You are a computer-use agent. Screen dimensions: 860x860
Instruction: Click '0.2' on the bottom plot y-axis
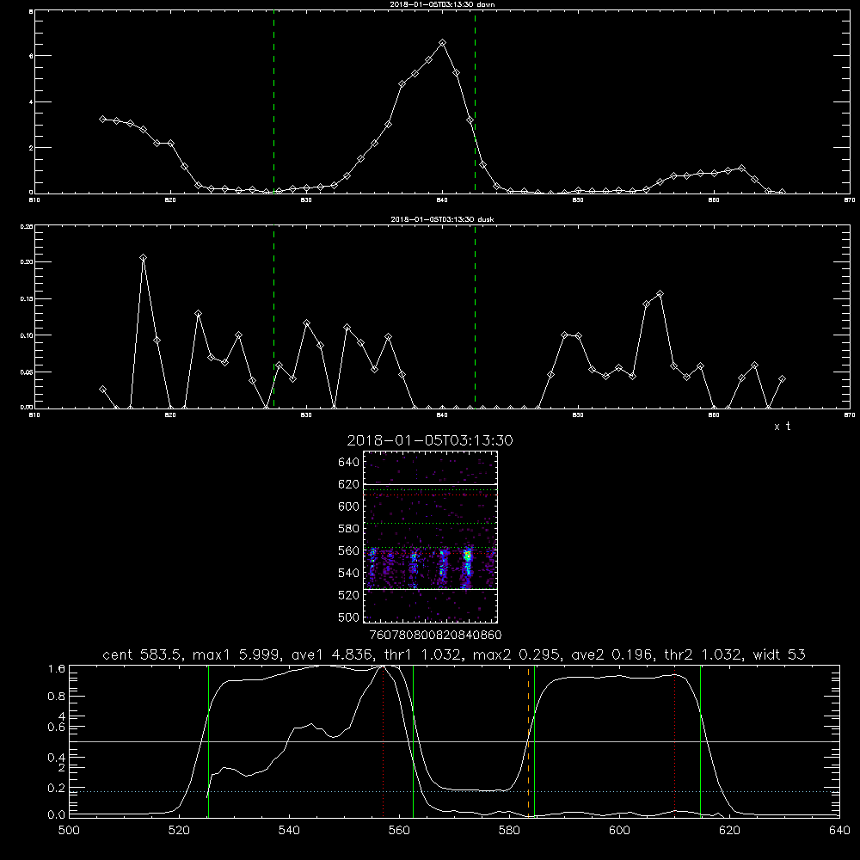[x=57, y=788]
